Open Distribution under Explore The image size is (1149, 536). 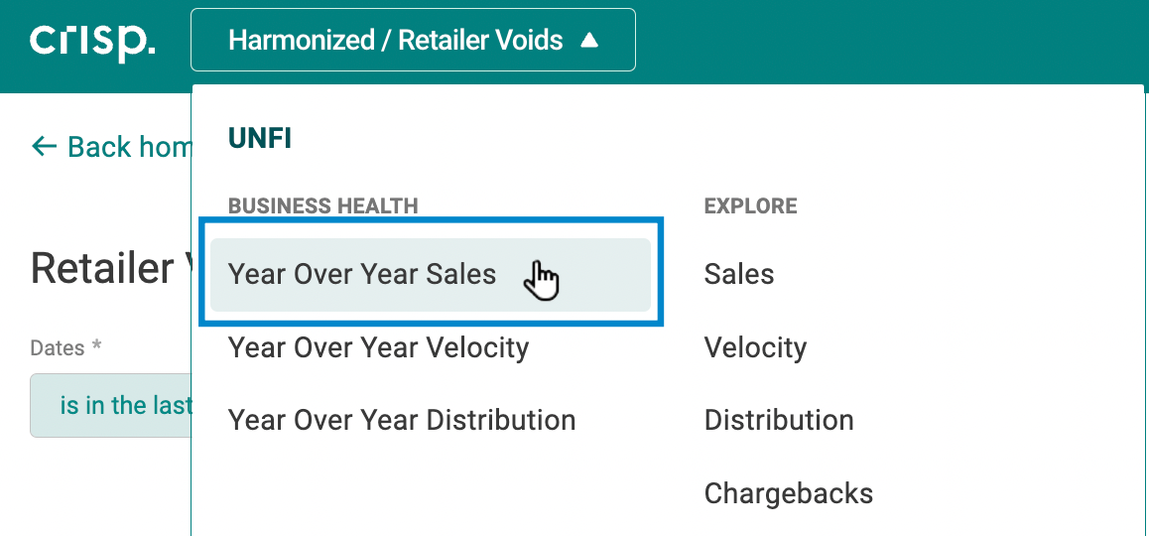778,420
